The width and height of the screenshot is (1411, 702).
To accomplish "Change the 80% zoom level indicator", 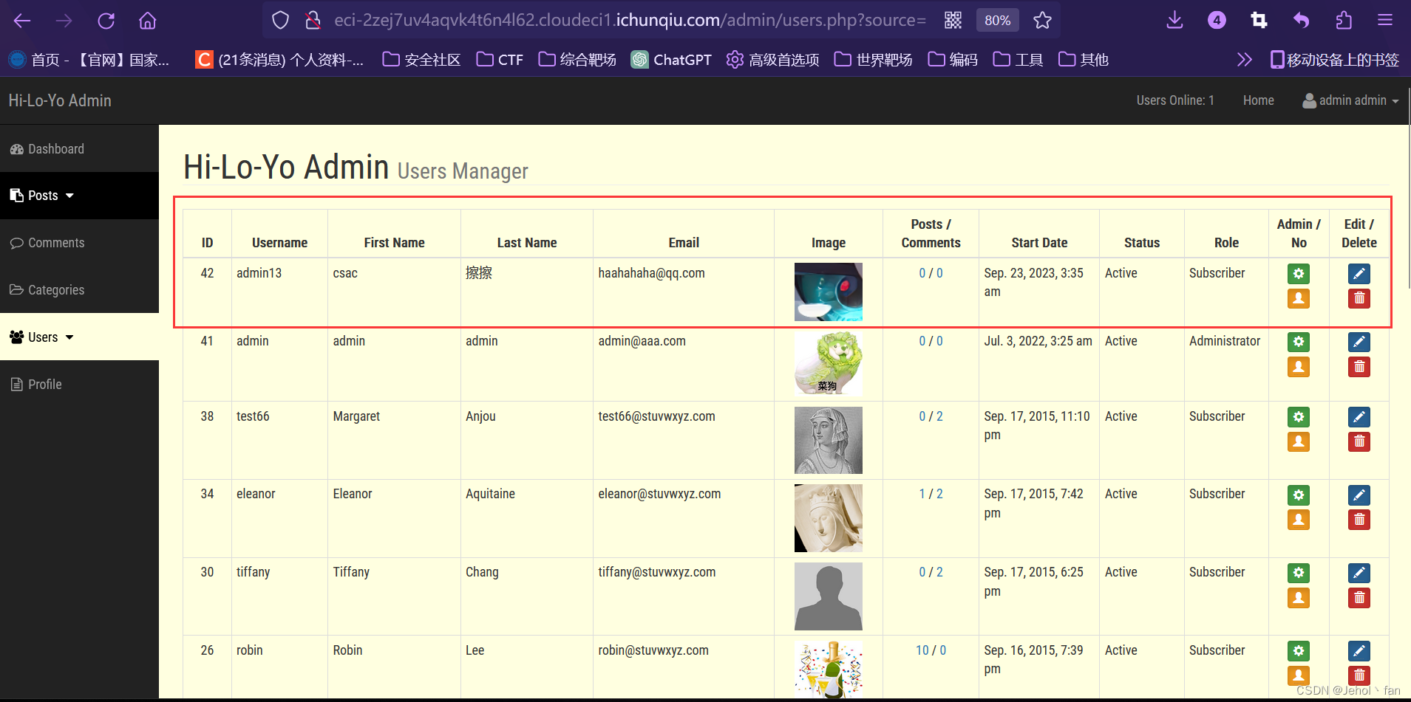I will coord(997,20).
